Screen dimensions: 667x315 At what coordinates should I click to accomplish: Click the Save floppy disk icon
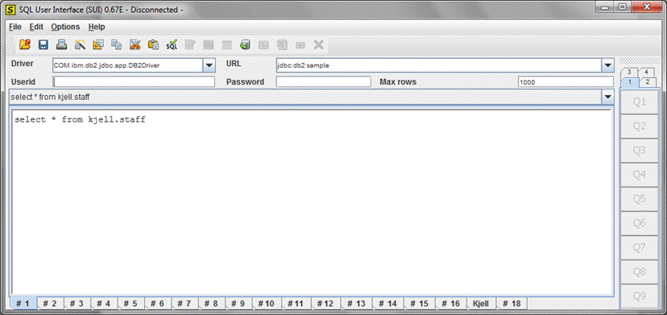43,44
